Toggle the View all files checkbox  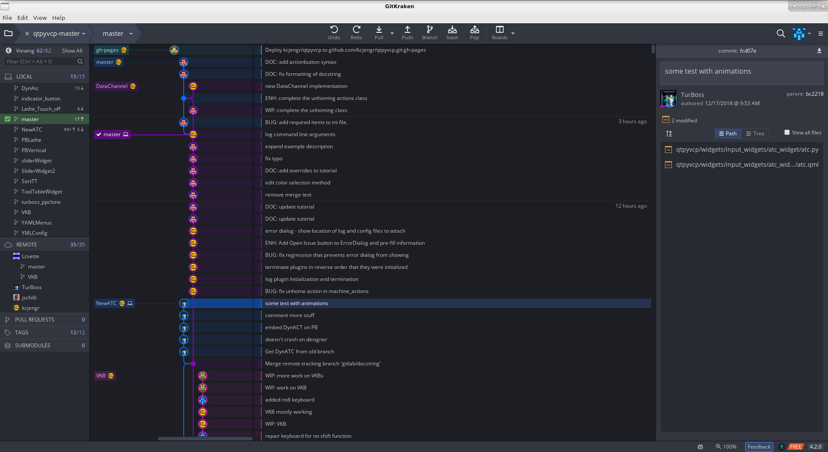[787, 132]
